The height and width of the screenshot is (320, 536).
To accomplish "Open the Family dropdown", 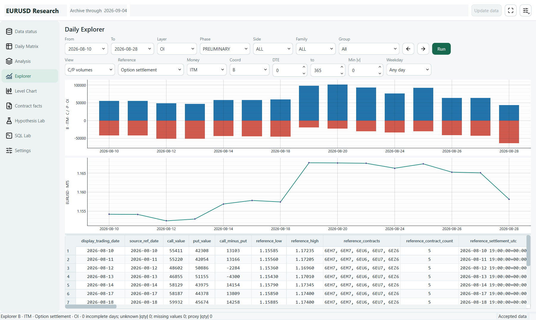I will (316, 49).
